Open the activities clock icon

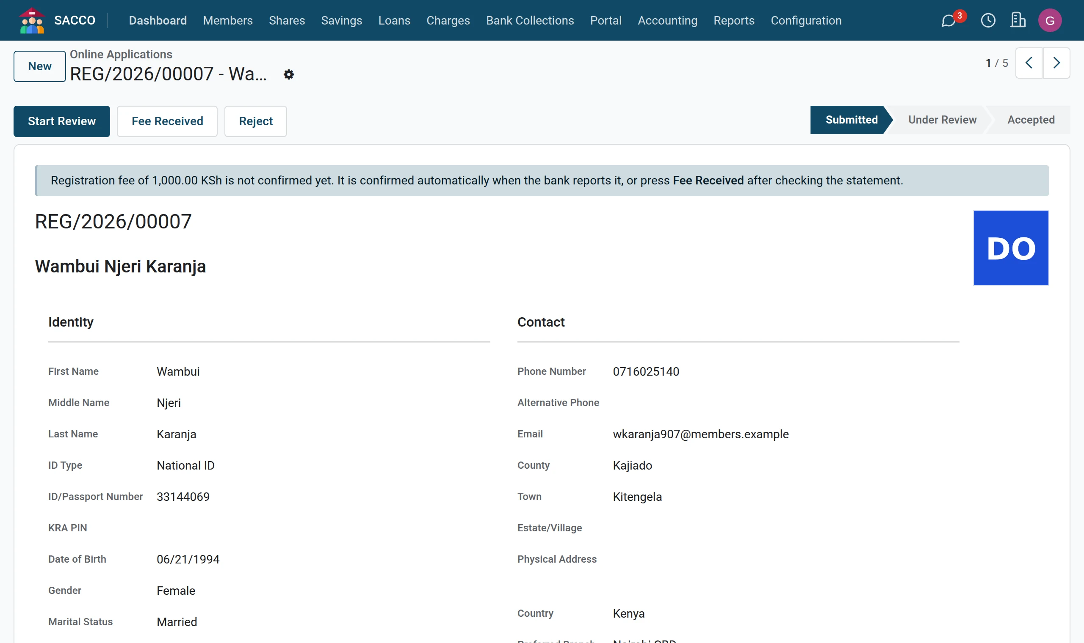[988, 20]
